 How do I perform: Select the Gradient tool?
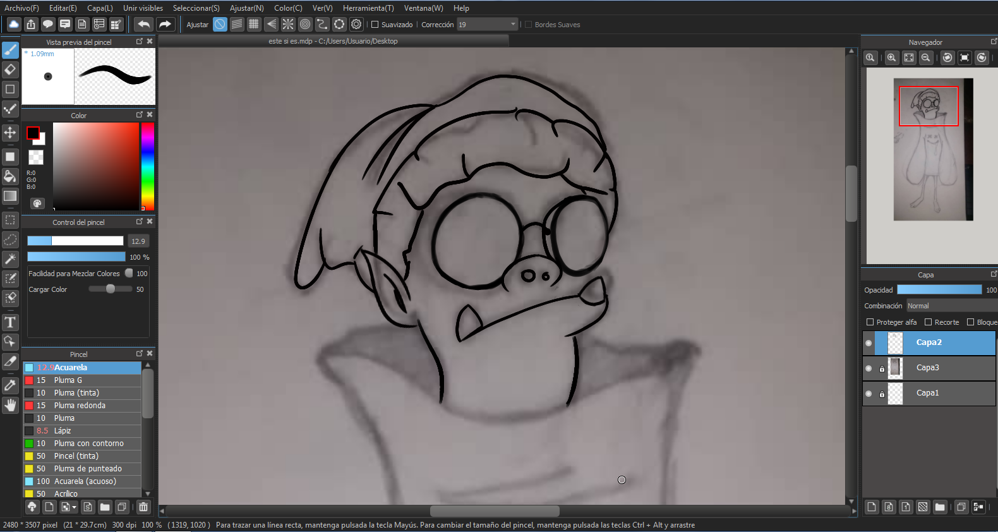(10, 196)
